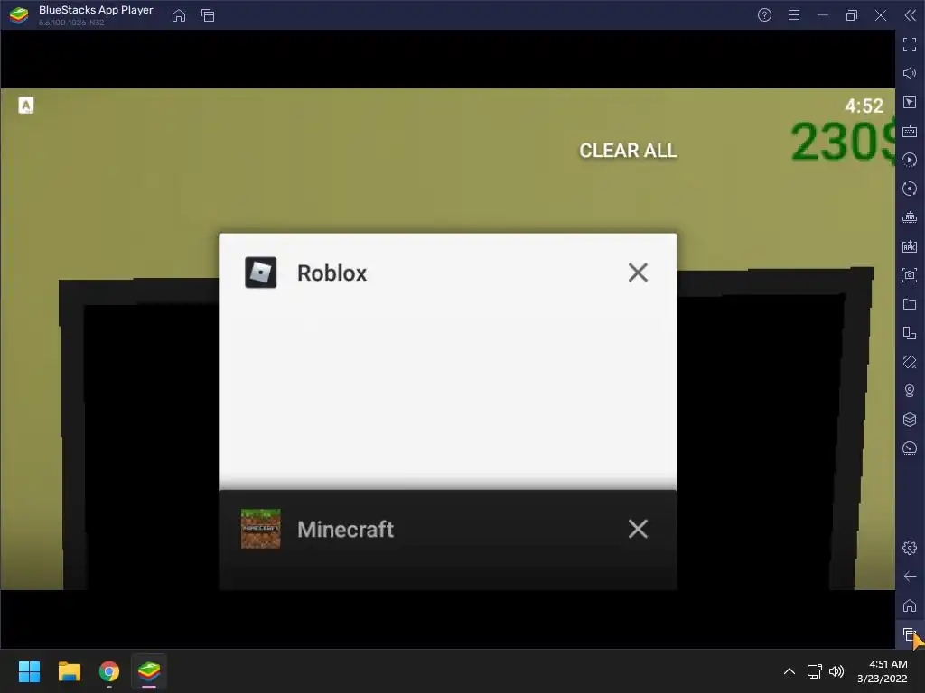
Task: Open the Minecraft app card
Action: click(x=448, y=540)
